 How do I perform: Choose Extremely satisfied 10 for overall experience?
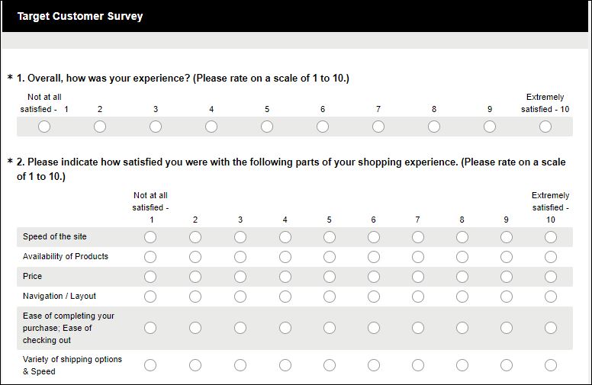point(545,127)
